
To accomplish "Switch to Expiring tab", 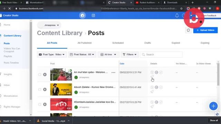I will pyautogui.click(x=205, y=43).
